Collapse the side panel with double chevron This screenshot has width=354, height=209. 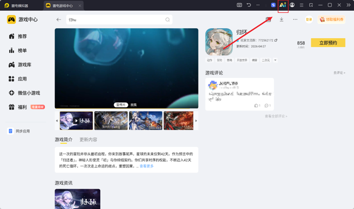coord(348,5)
